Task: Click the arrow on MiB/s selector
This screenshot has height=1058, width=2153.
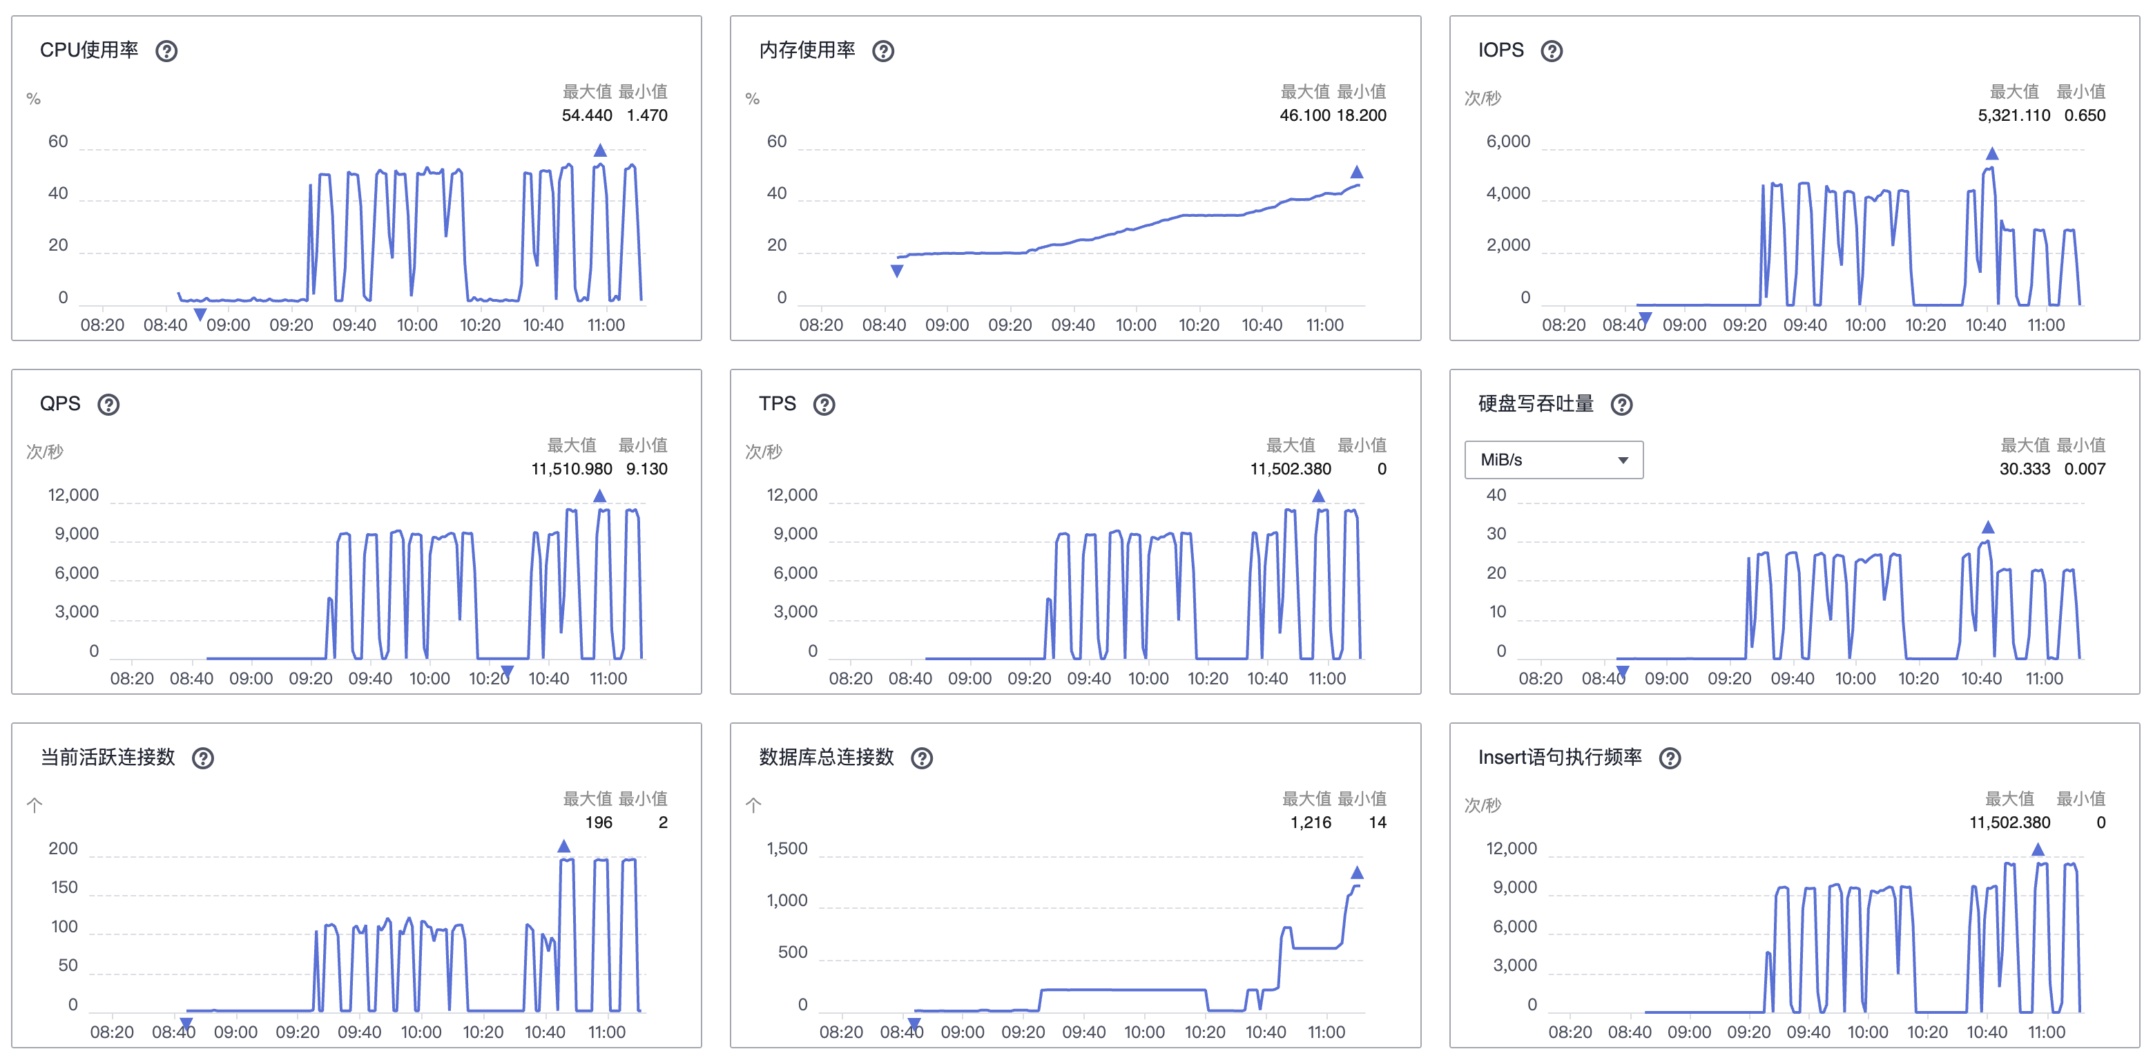Action: pos(1622,461)
